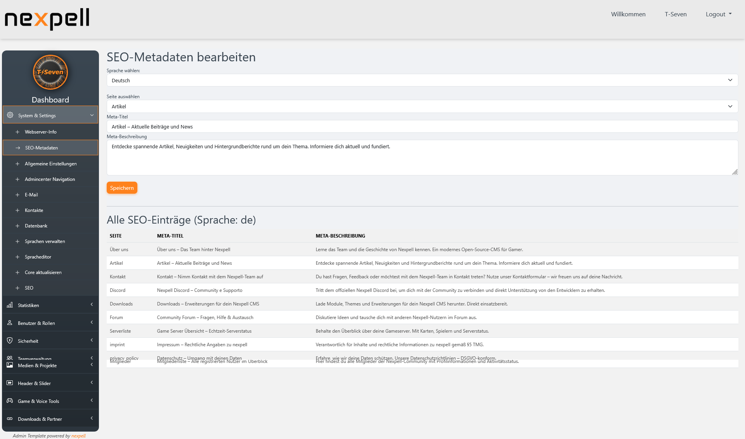
Task: Click the Statistiken bar-chart icon
Action: click(10, 305)
